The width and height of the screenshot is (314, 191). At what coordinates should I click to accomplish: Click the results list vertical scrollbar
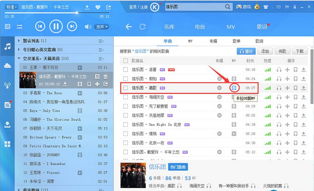[x=312, y=76]
